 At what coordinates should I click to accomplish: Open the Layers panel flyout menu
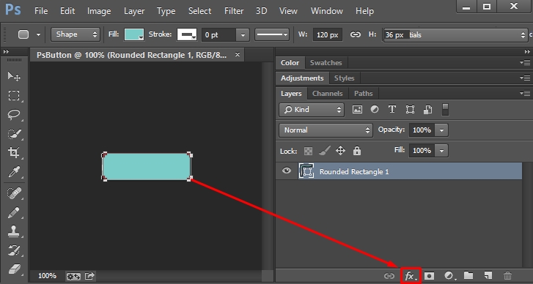(525, 93)
